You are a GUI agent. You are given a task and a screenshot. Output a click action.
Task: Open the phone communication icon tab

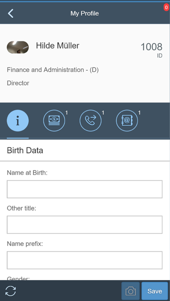click(x=91, y=121)
